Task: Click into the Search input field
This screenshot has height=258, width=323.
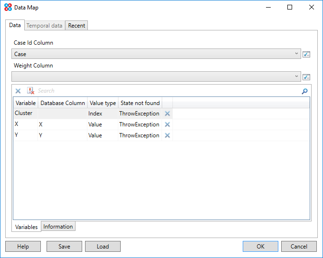Action: 166,91
